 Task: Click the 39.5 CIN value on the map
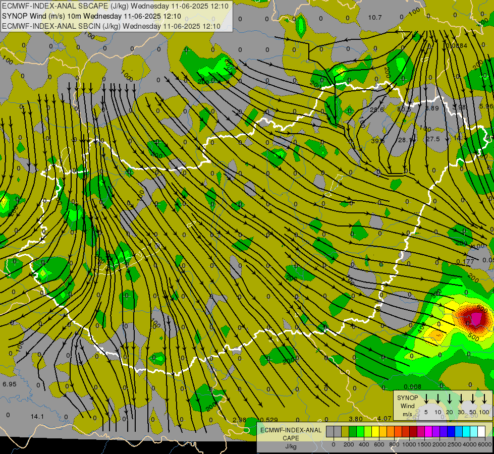pos(378,141)
